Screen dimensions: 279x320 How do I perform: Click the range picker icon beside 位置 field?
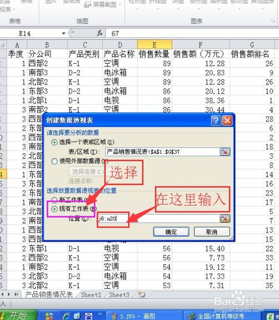(225, 218)
